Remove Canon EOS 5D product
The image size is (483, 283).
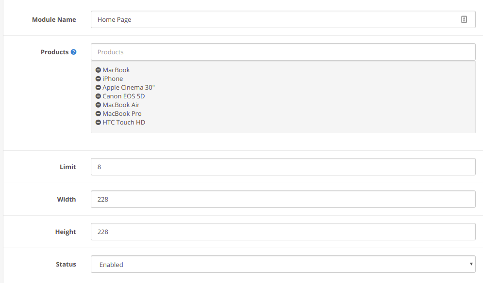[98, 96]
